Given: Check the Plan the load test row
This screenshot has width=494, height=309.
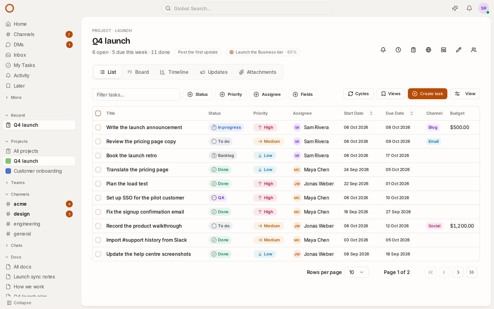Looking at the screenshot, I should pos(98,184).
